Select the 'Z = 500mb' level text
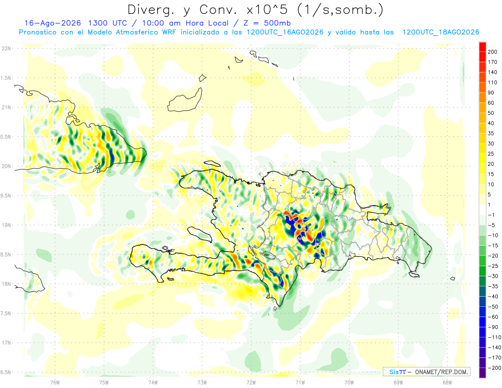 pyautogui.click(x=268, y=23)
